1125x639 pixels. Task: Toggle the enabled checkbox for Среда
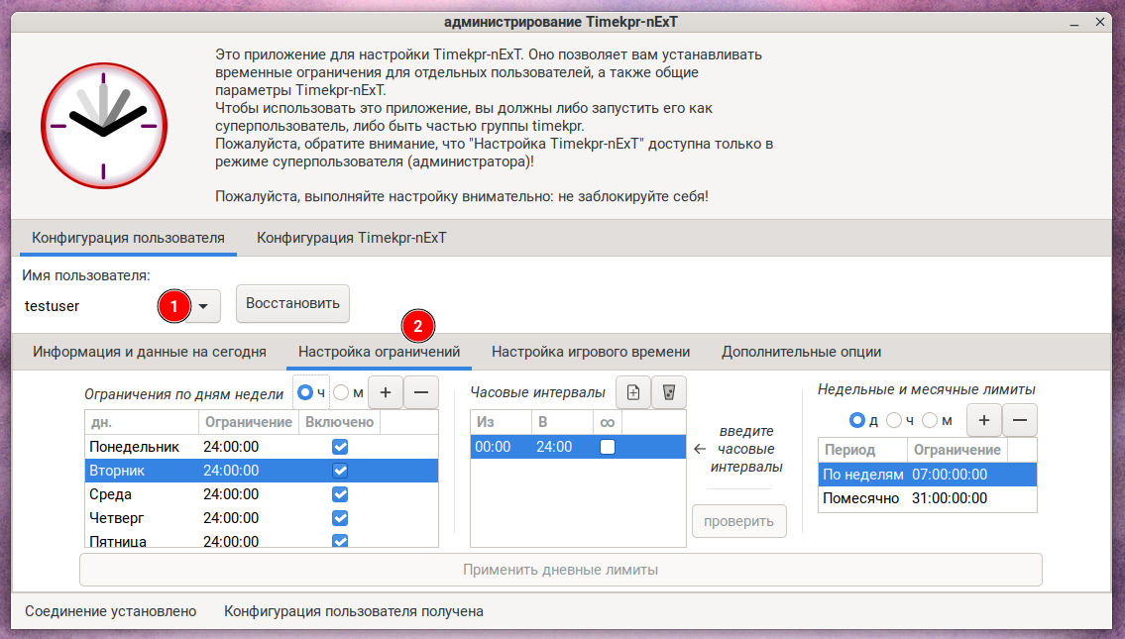coord(340,494)
